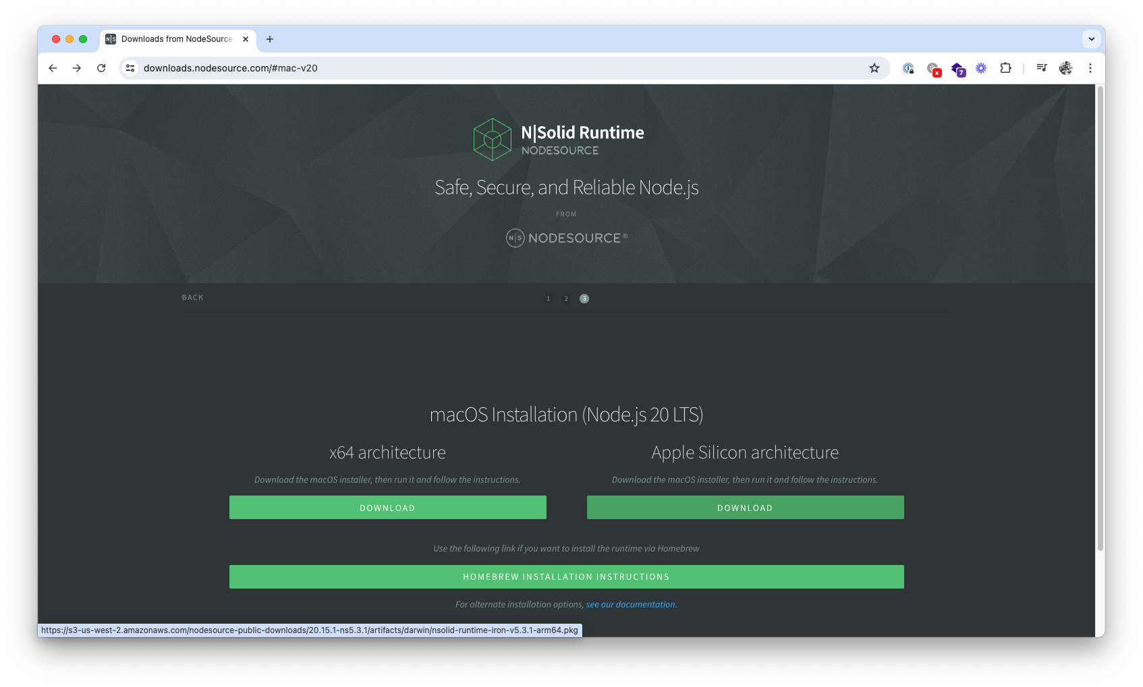Open the Chrome three-dot menu
Image resolution: width=1143 pixels, height=687 pixels.
pyautogui.click(x=1090, y=68)
